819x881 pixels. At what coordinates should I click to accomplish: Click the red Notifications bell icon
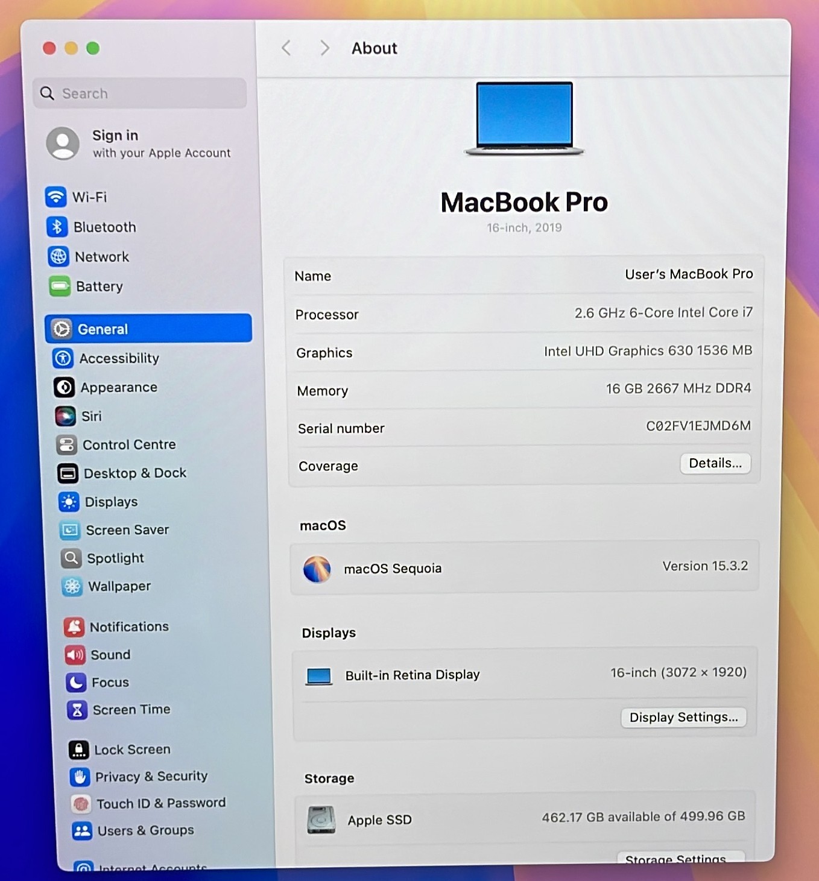(74, 627)
